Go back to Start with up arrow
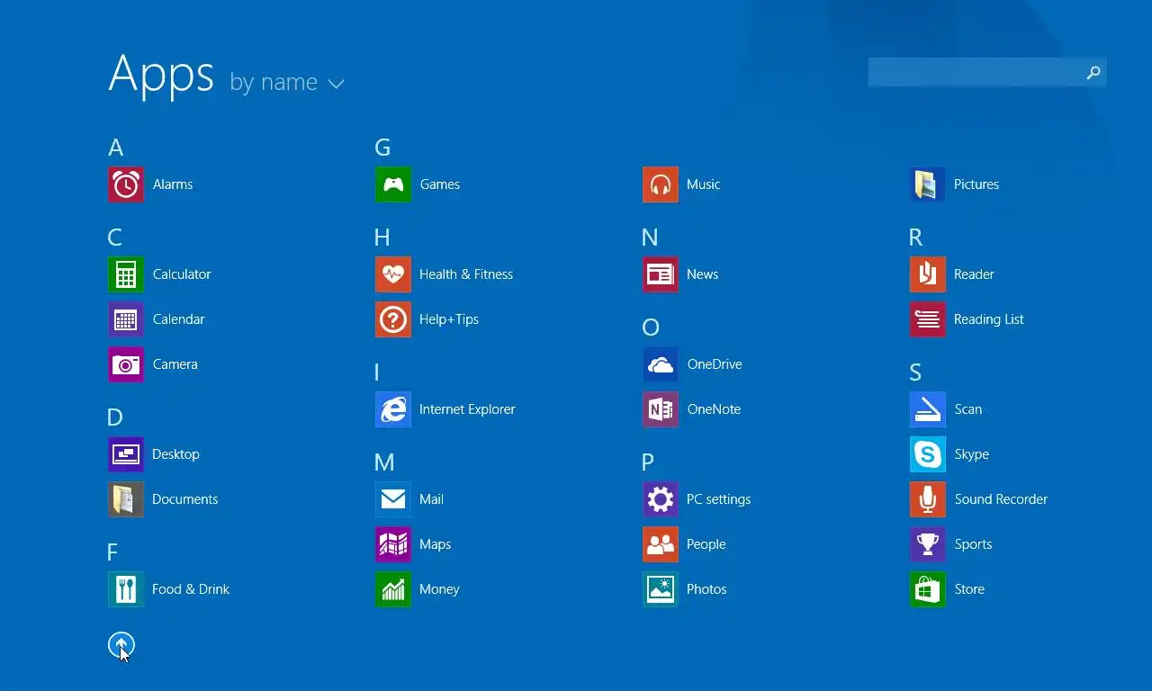1152x691 pixels. (121, 644)
